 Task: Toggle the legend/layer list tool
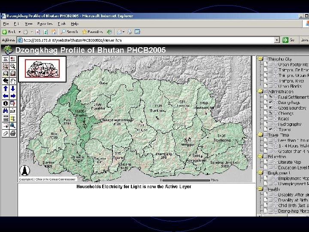click(x=6, y=59)
